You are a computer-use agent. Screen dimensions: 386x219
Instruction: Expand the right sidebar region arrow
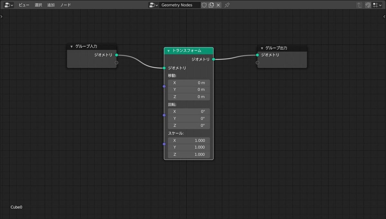[x=384, y=17]
